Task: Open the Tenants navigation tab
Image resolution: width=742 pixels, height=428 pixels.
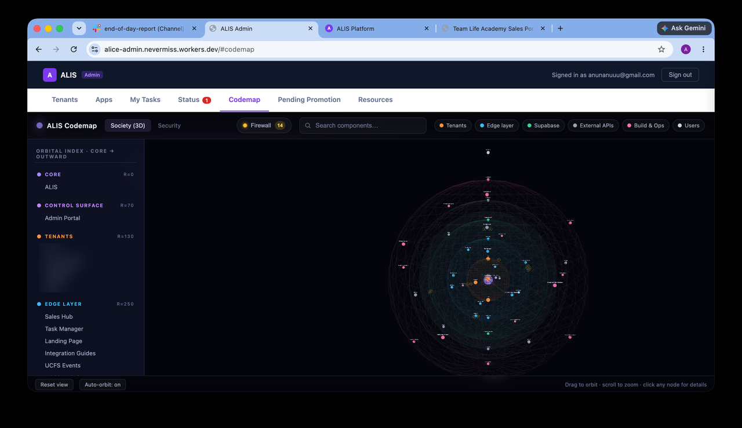Action: 64,100
